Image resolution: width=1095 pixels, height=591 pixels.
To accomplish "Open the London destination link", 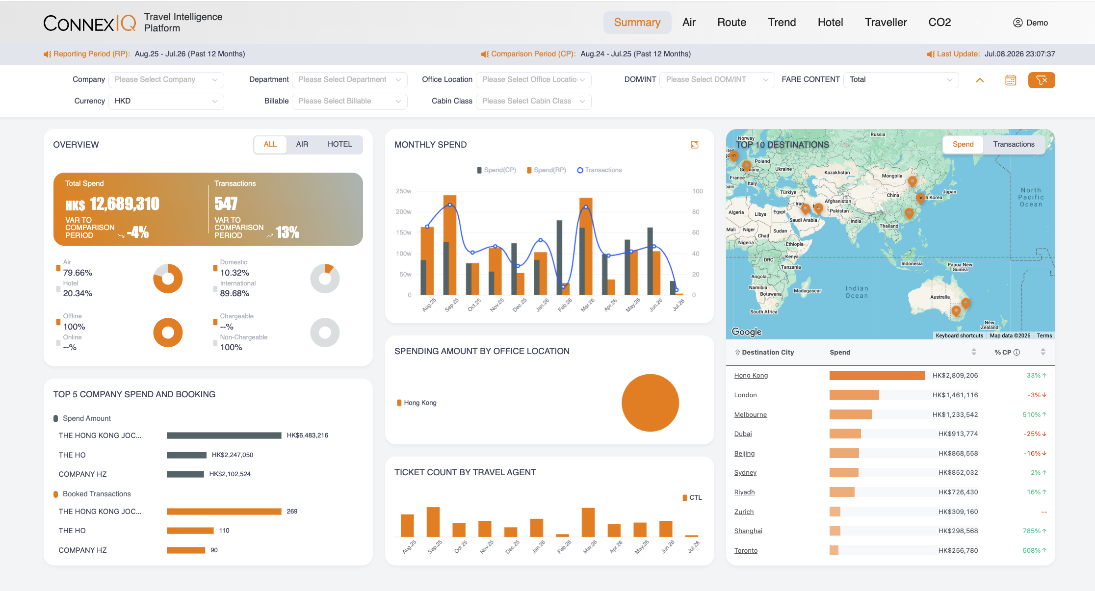I will pos(745,395).
